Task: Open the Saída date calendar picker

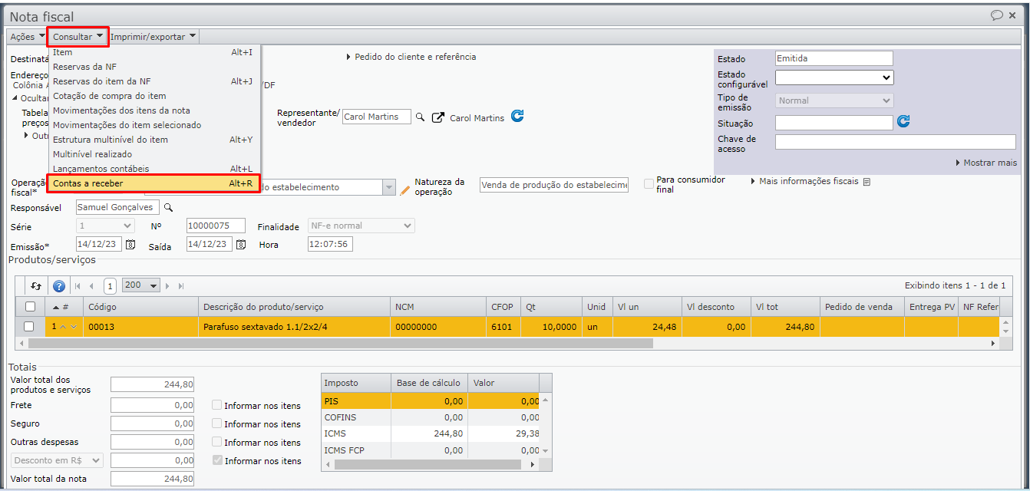Action: tap(241, 245)
